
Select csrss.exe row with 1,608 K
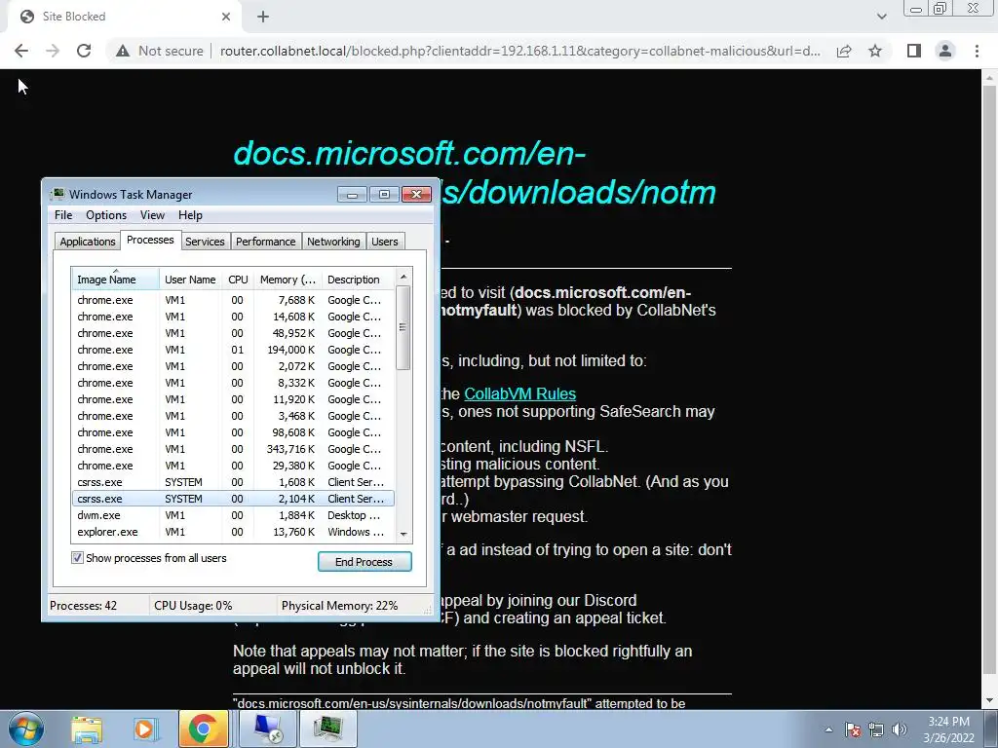tap(233, 482)
